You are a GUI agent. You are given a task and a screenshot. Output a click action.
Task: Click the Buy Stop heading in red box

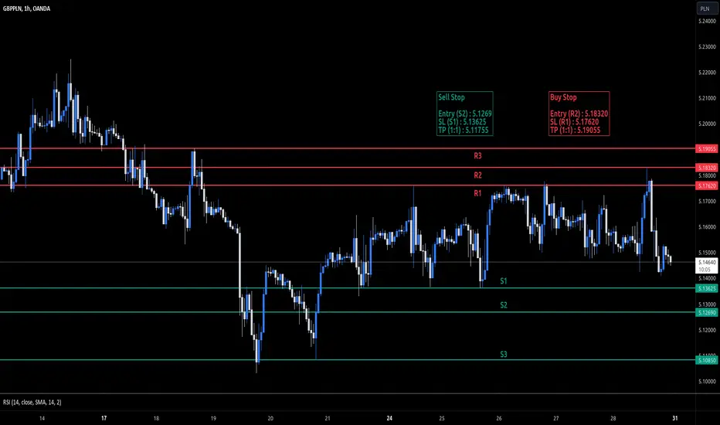tap(563, 97)
